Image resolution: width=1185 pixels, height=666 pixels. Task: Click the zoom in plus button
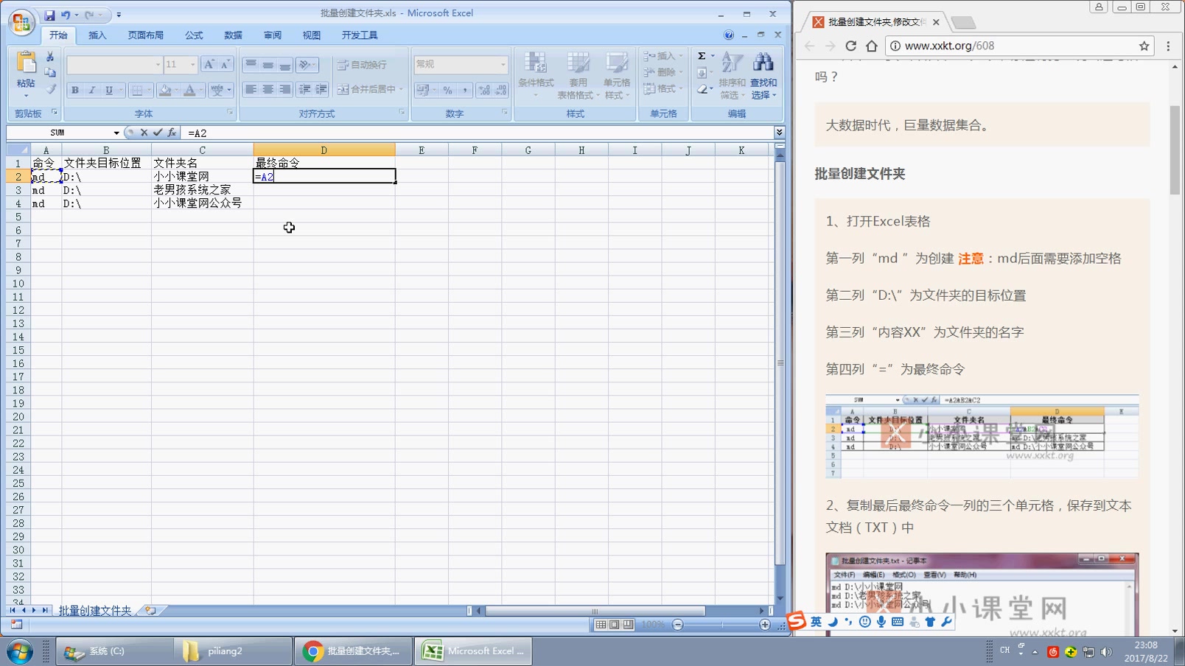(765, 625)
